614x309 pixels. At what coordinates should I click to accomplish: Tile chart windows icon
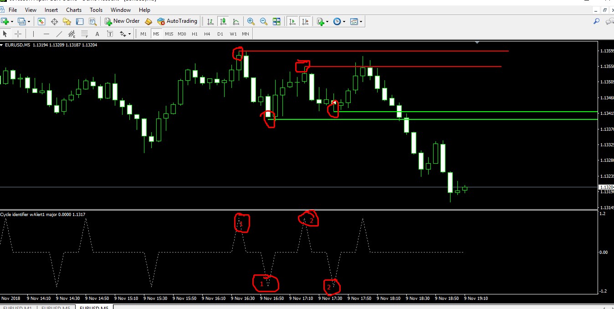click(x=276, y=21)
